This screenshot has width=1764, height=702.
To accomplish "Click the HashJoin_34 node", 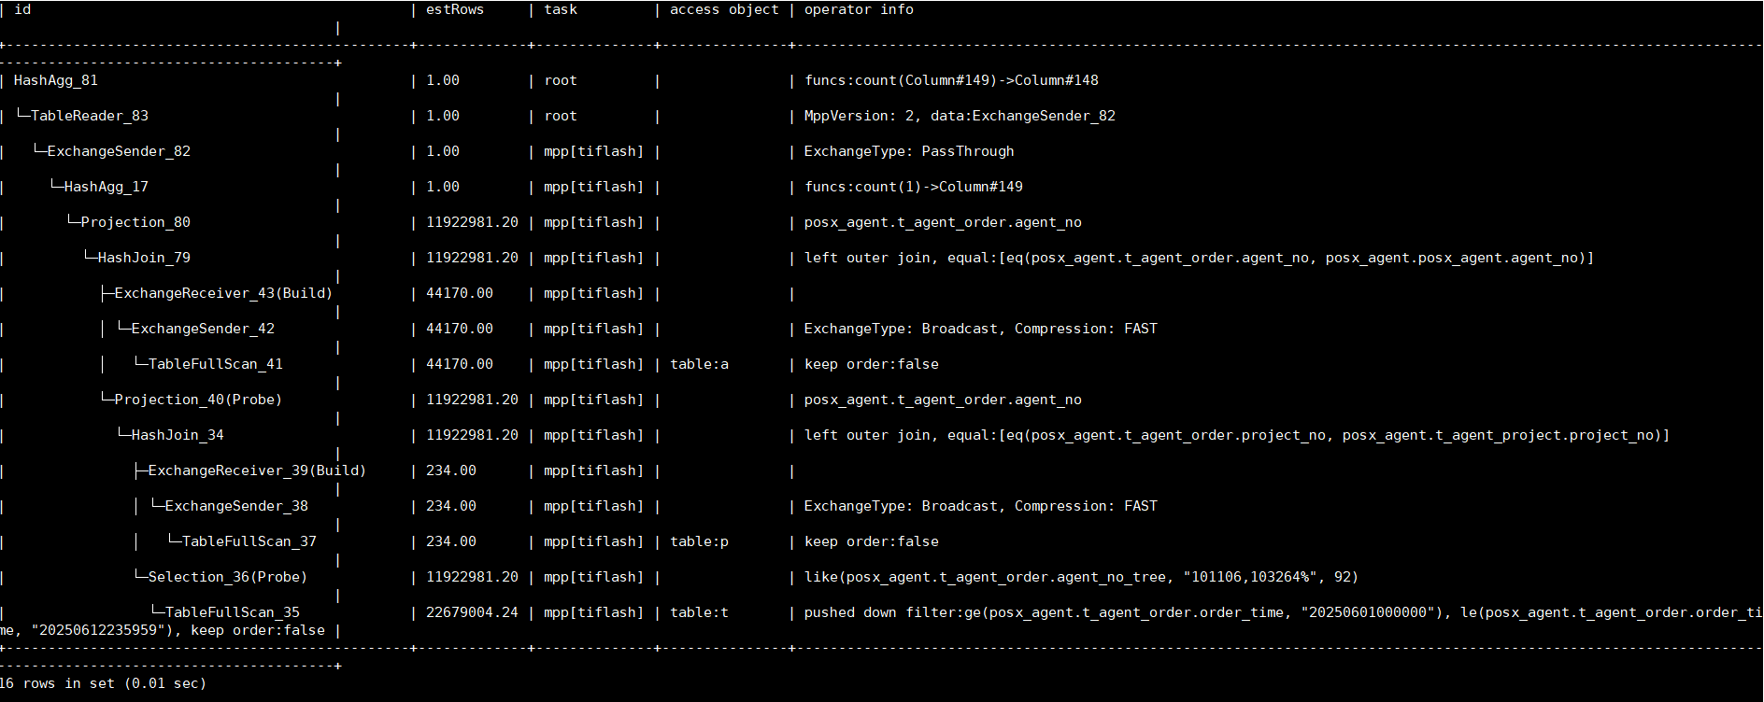I will [178, 435].
